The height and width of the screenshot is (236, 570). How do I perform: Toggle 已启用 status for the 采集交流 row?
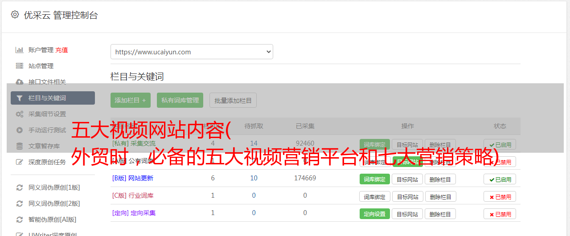[x=500, y=144]
